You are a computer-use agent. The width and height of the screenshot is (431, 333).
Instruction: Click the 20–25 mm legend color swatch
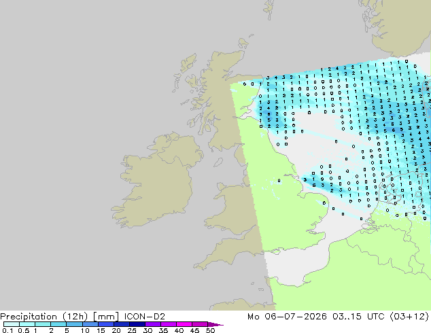point(122,324)
